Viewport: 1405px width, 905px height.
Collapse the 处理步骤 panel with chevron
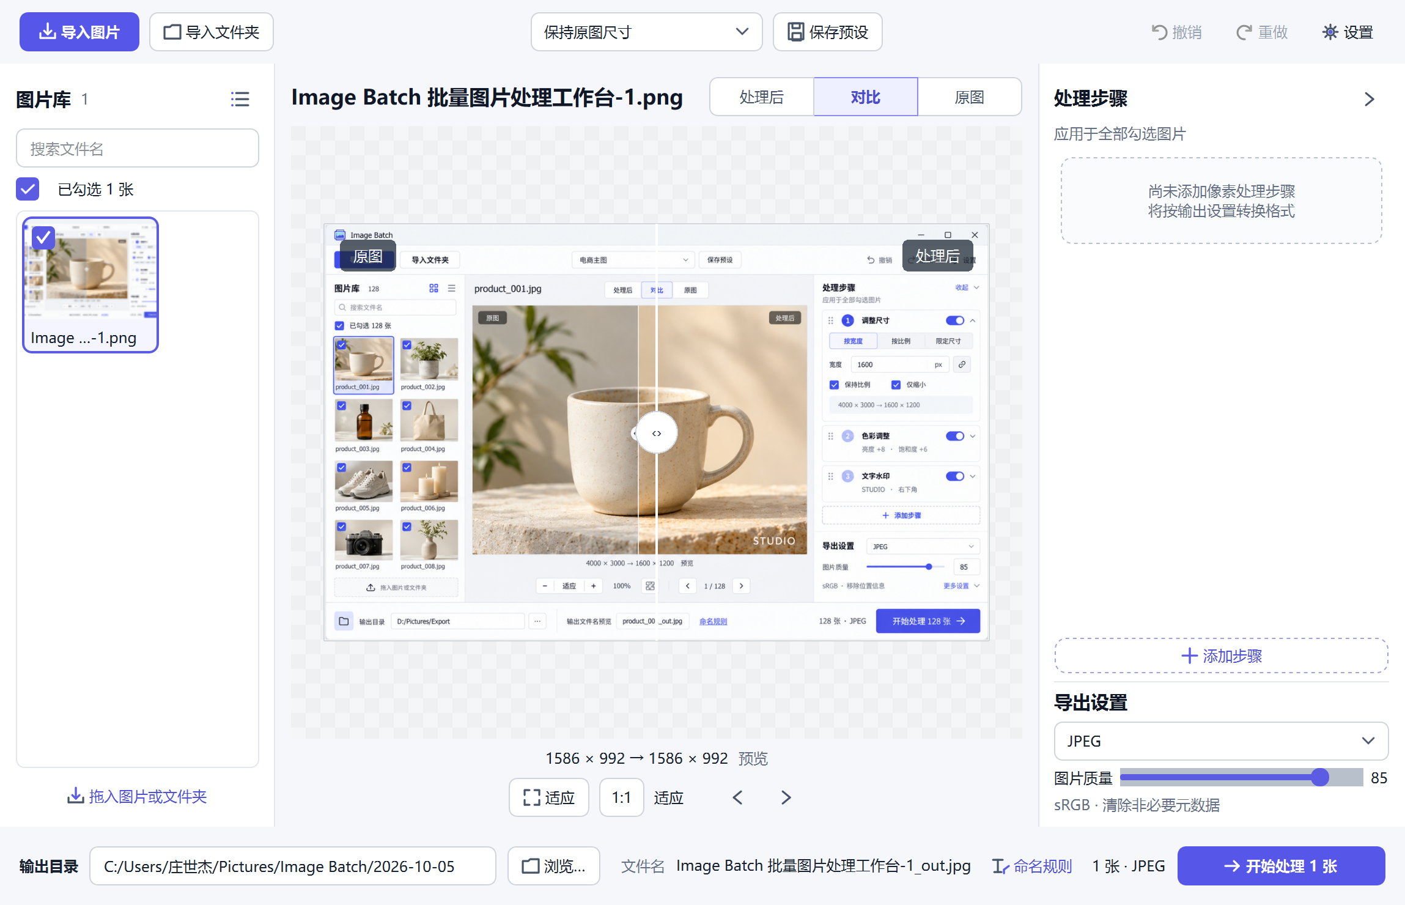coord(1370,99)
